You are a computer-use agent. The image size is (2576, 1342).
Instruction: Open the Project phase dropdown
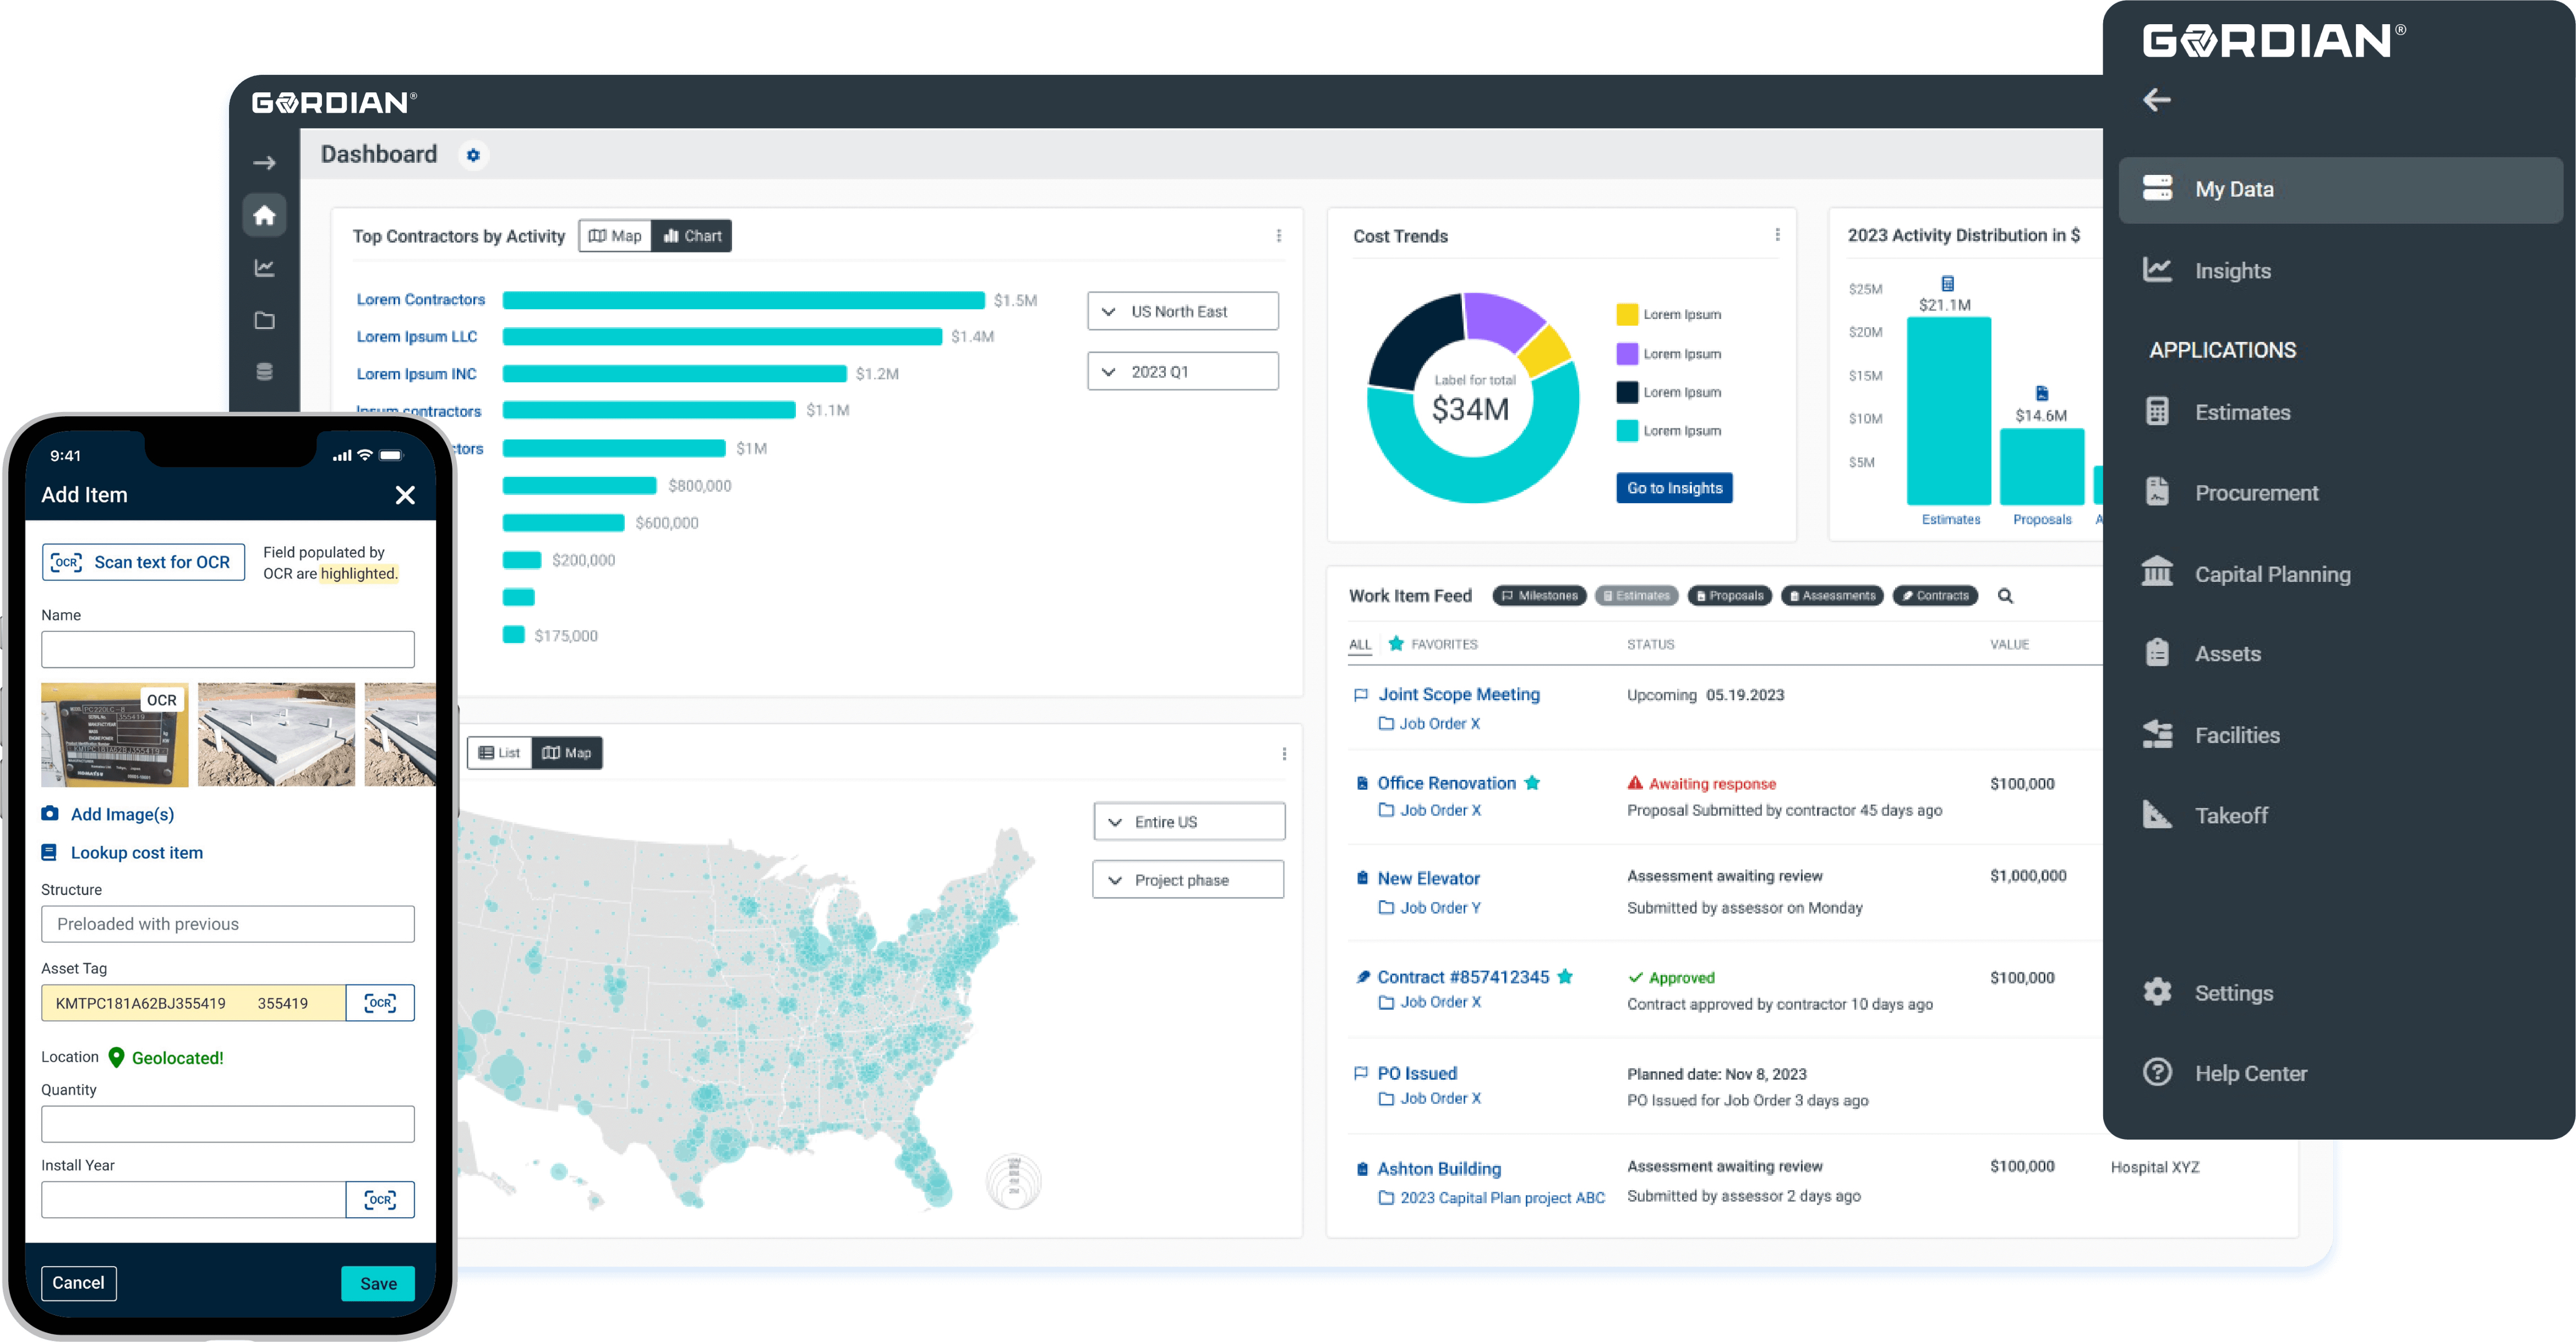1187,881
